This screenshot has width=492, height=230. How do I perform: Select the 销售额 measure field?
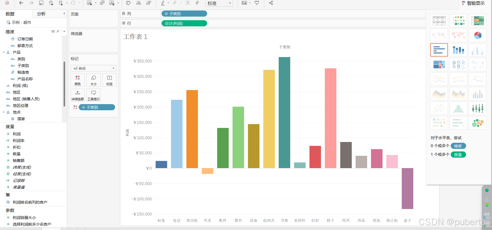18,160
